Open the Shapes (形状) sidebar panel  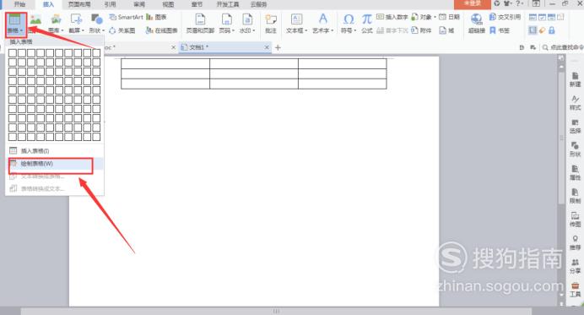click(575, 149)
